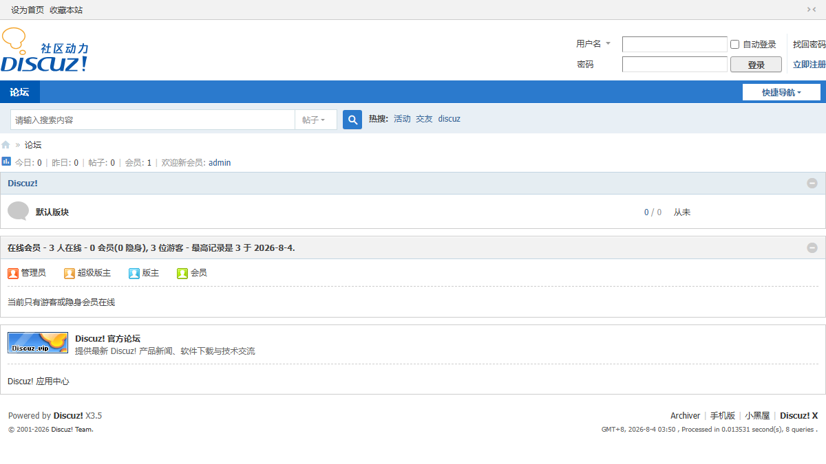Focus the password input field
Screen dimensions: 826x464
(675, 65)
